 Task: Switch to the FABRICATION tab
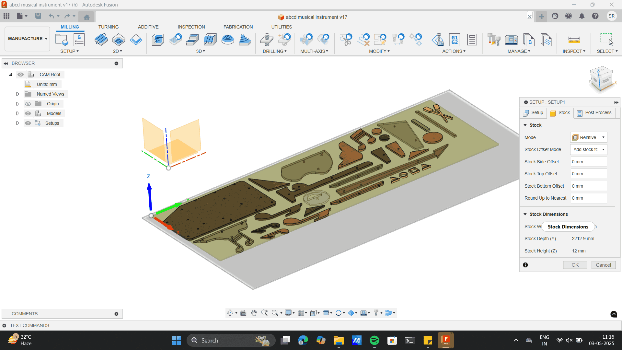(x=238, y=27)
